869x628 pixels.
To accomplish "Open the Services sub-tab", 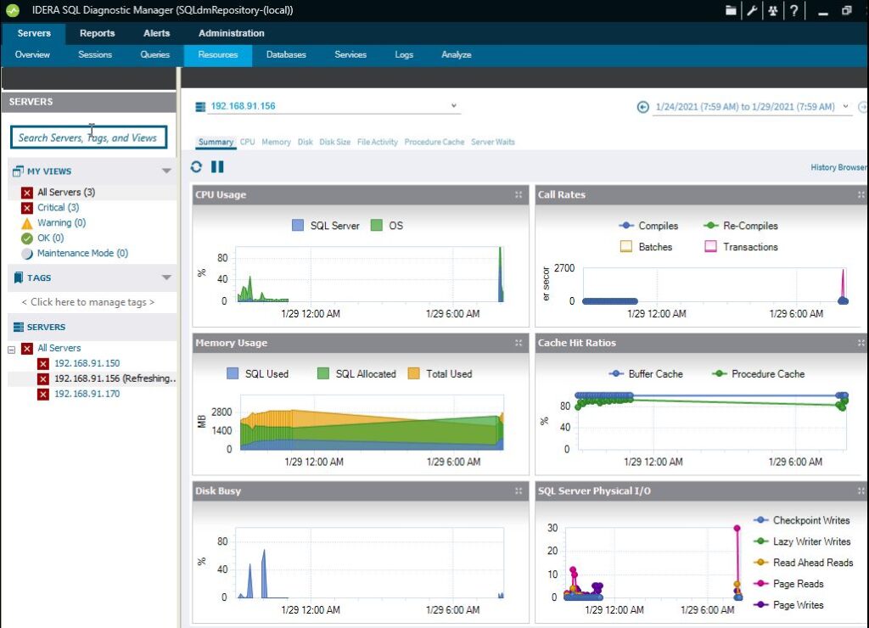I will tap(350, 55).
